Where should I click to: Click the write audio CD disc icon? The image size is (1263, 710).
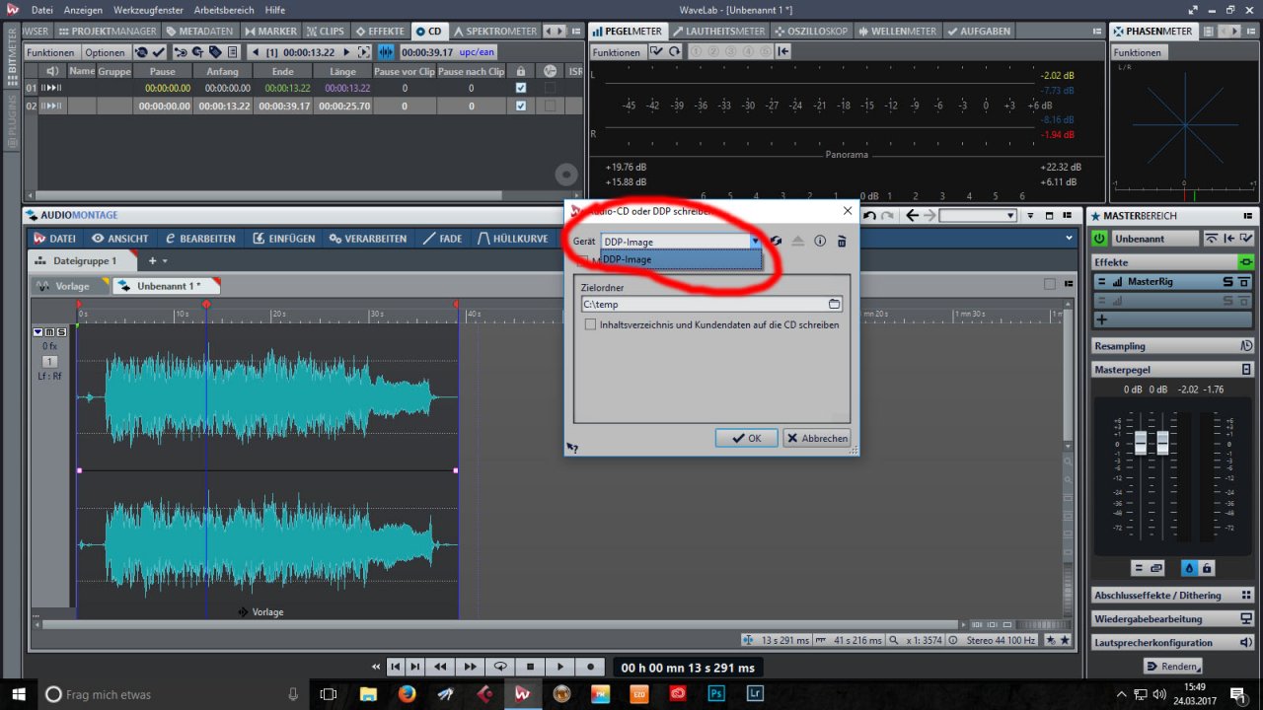point(141,52)
